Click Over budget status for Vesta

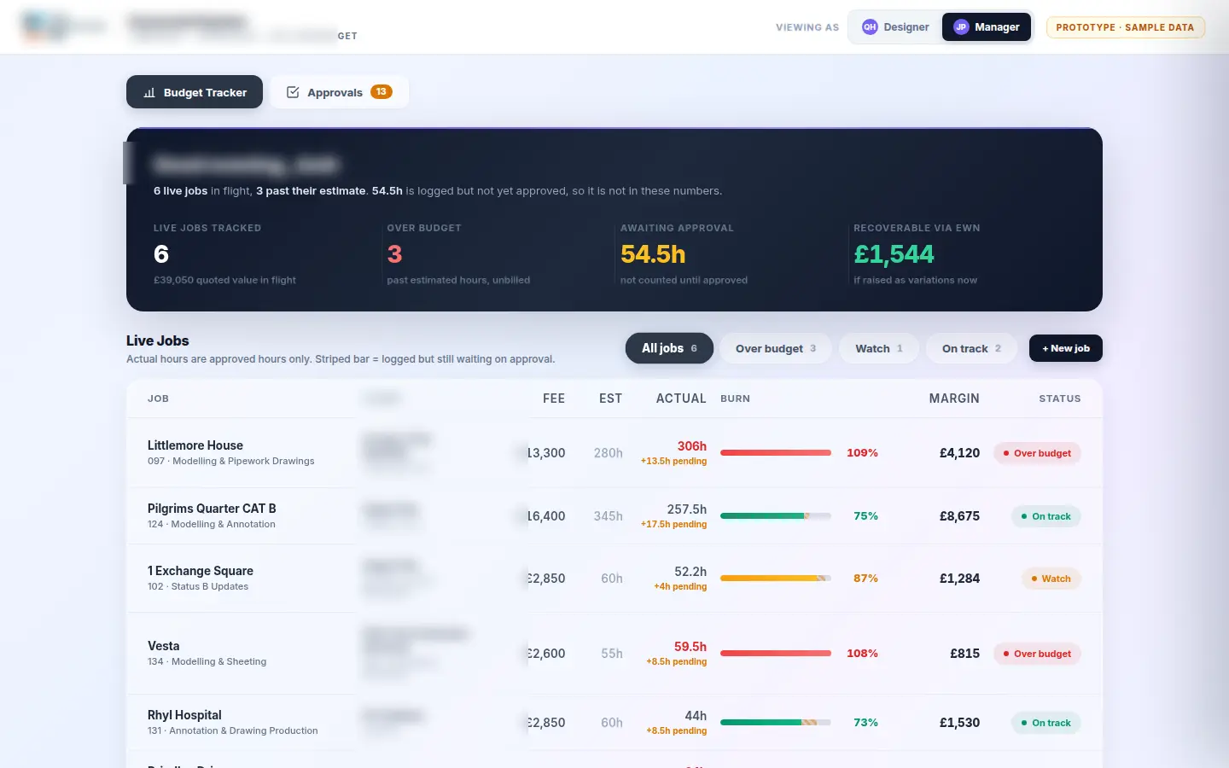click(1037, 654)
